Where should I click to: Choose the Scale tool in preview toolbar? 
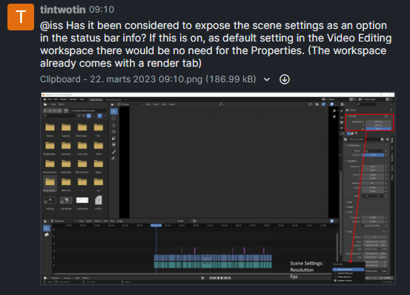tap(113, 138)
